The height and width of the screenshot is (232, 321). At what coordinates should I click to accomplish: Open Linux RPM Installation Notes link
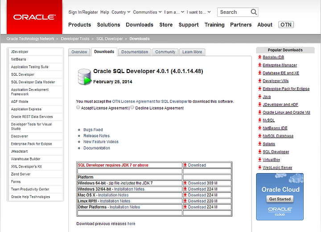tap(115, 201)
